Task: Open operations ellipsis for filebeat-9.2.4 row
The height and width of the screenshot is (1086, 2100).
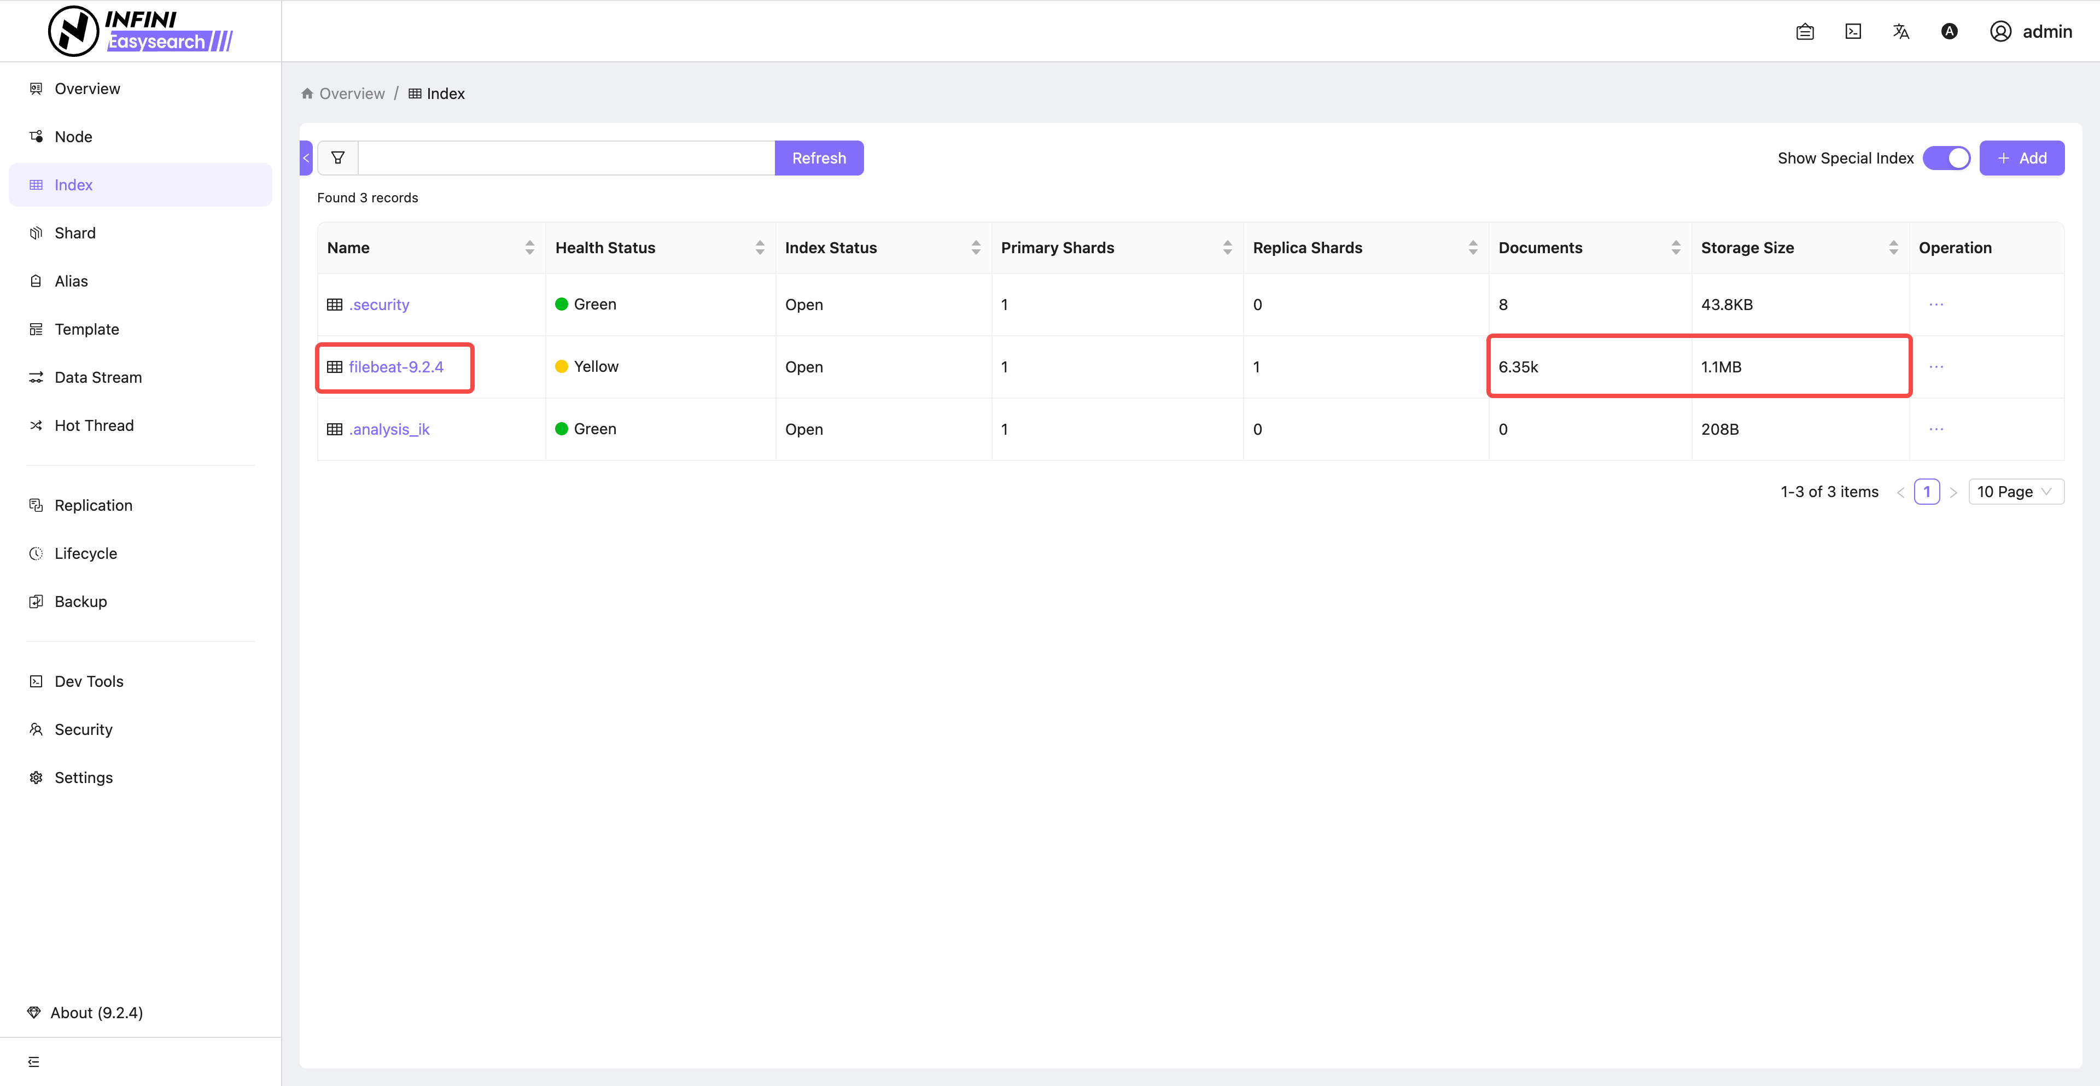Action: 1936,367
